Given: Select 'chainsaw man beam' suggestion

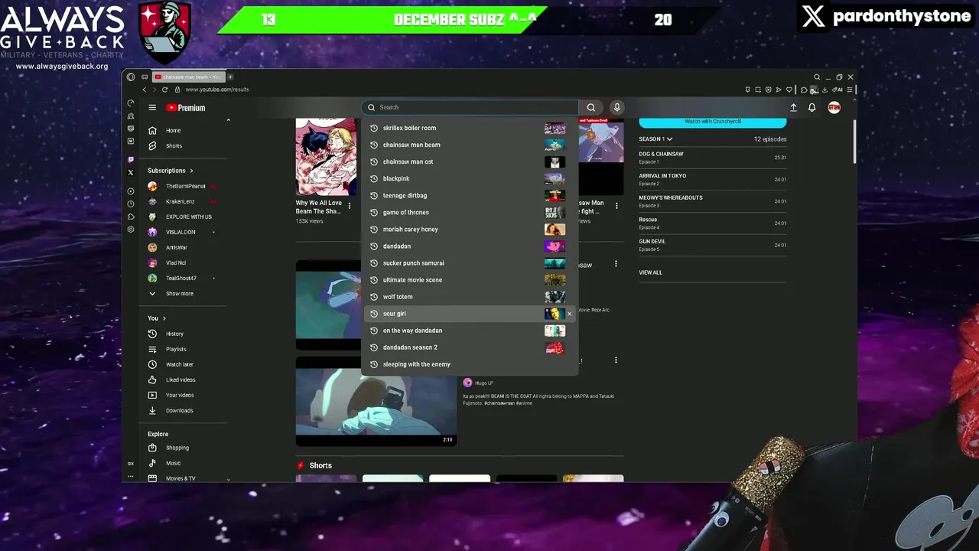Looking at the screenshot, I should 469,145.
